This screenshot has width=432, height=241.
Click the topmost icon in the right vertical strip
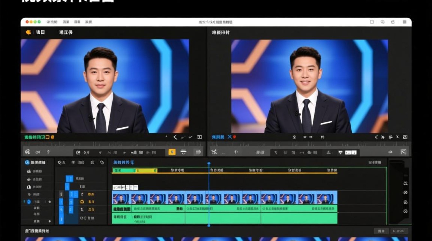[x=405, y=183]
